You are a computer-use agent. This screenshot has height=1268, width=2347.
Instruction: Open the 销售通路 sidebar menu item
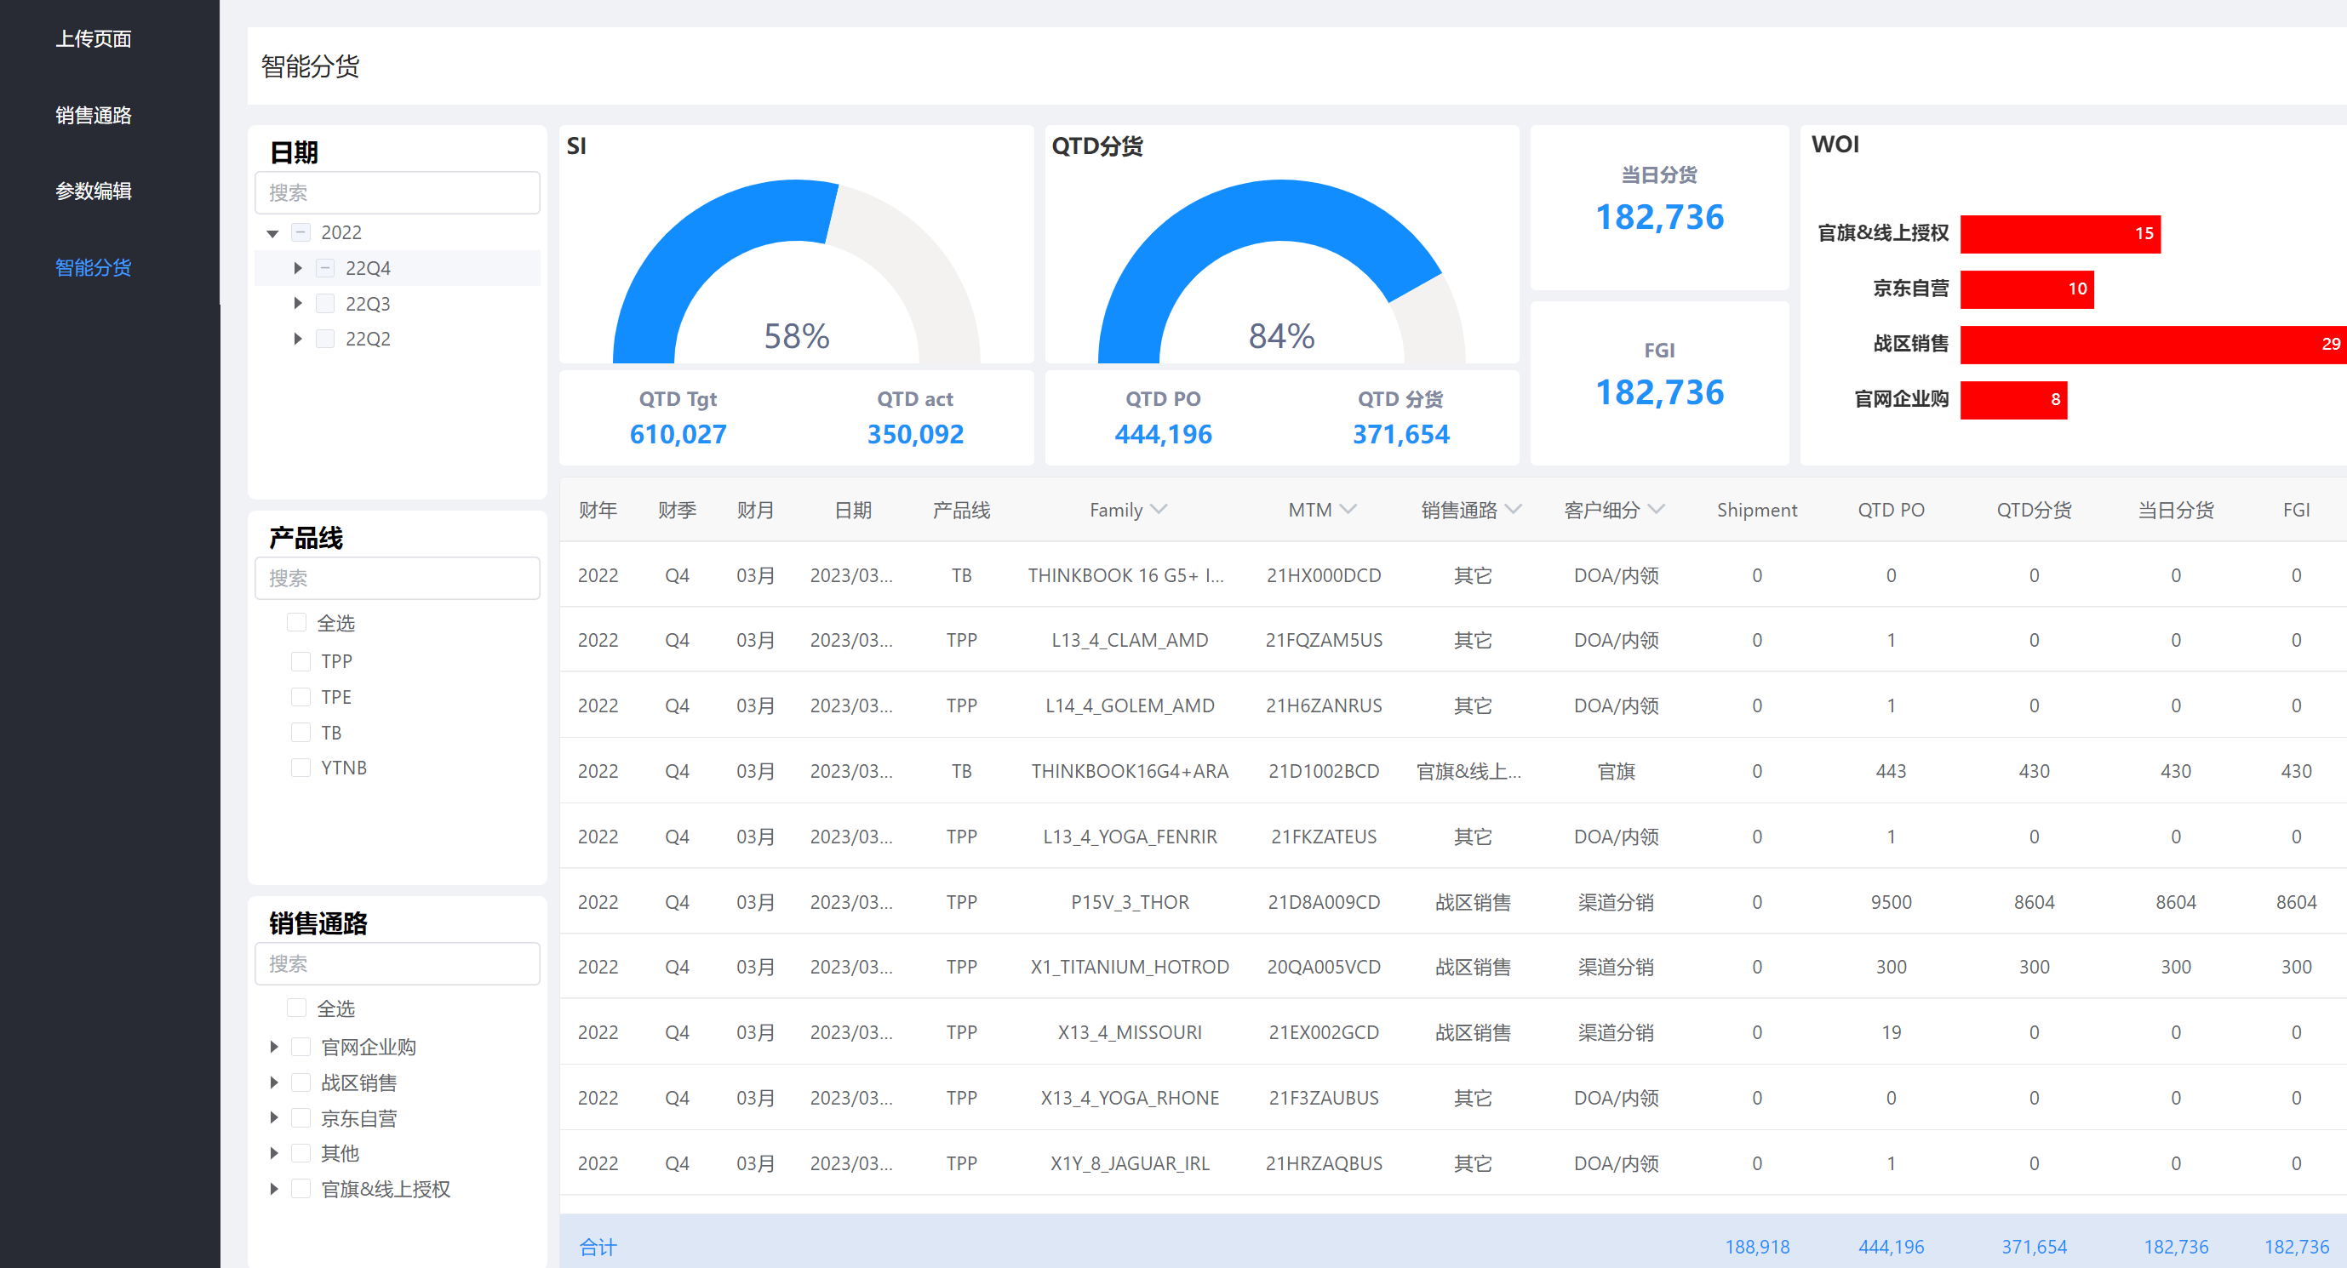click(93, 116)
